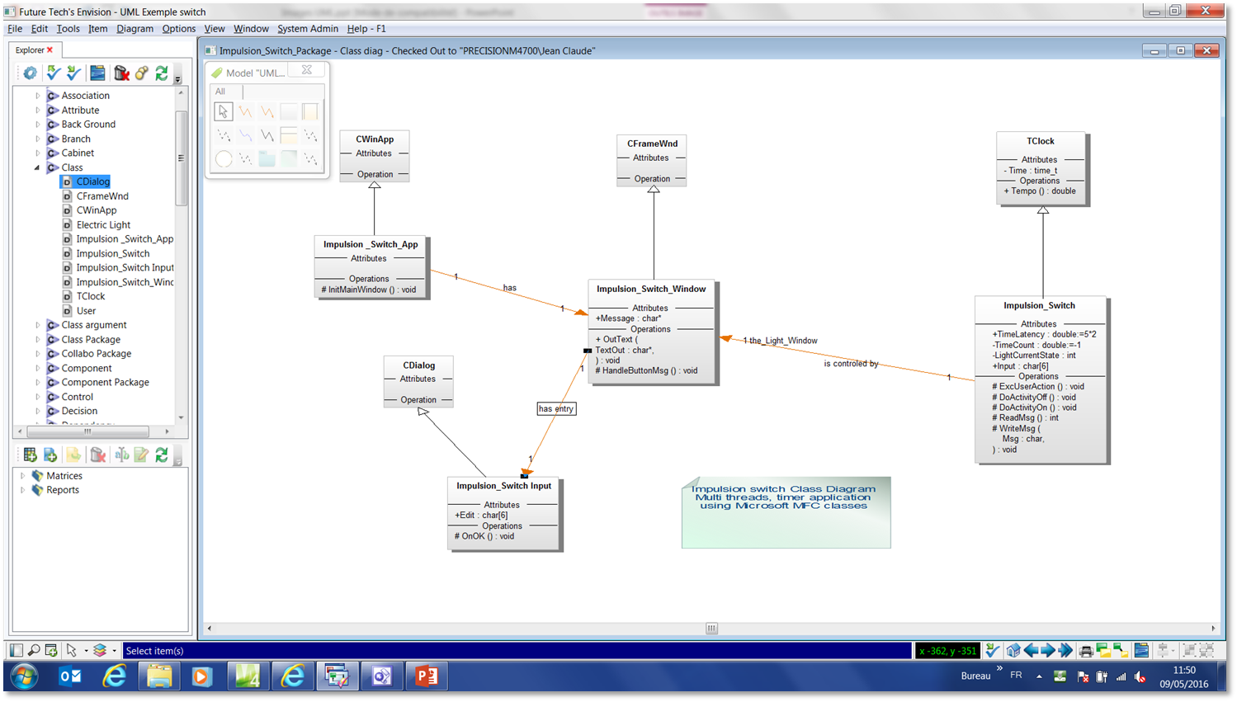Click the magnifier icon in the bottom-left toolbar

pos(35,650)
